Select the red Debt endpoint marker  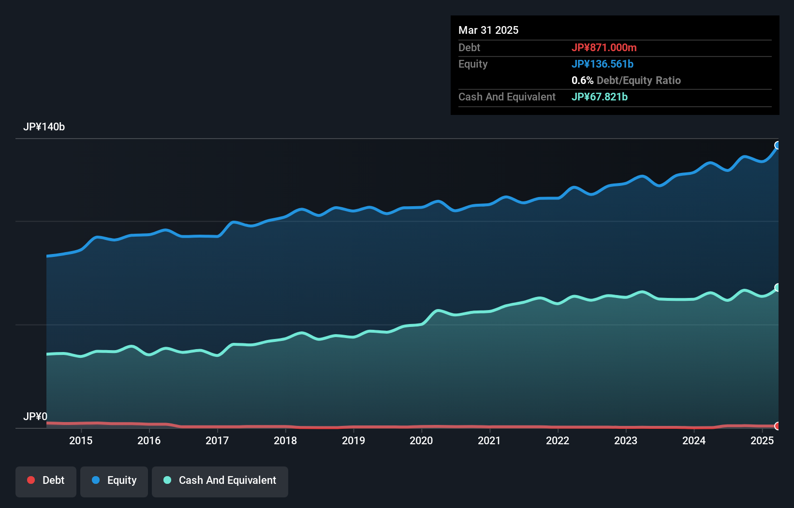[778, 426]
